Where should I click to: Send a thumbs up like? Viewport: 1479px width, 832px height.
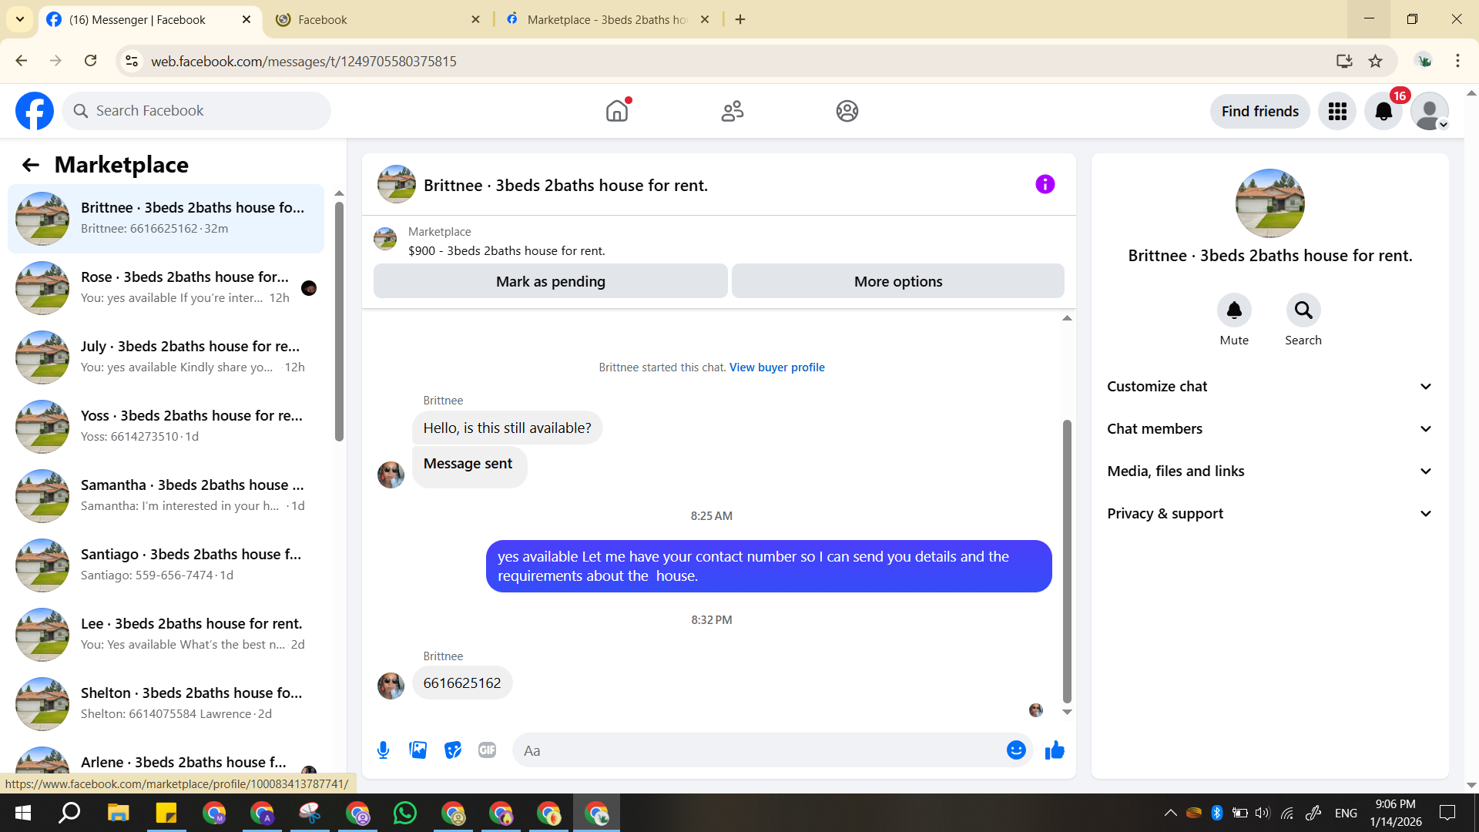pyautogui.click(x=1055, y=750)
